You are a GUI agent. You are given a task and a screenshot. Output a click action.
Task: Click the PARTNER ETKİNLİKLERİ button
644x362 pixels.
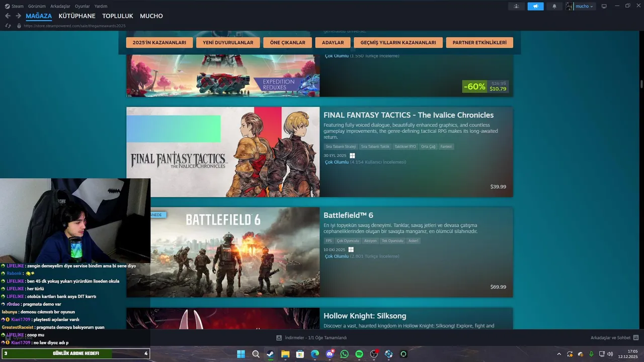pos(479,43)
